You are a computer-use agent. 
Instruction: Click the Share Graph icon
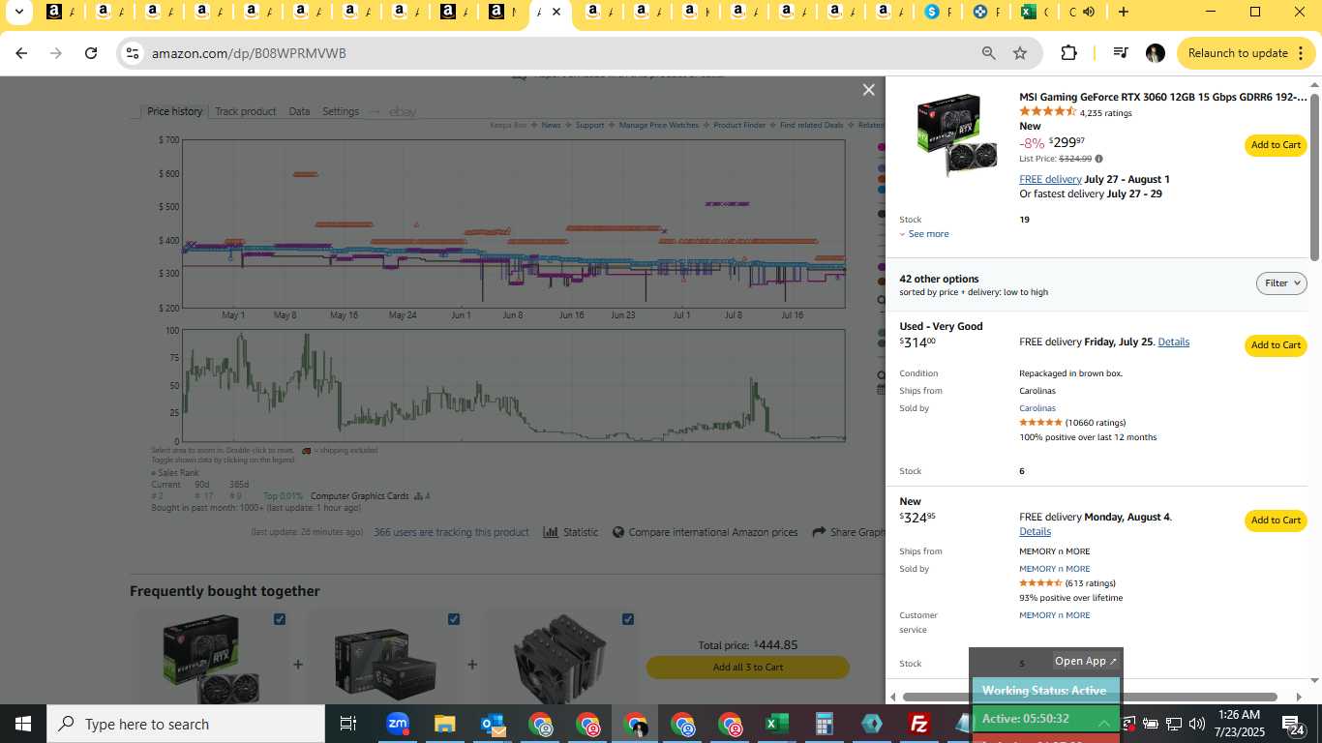point(819,532)
